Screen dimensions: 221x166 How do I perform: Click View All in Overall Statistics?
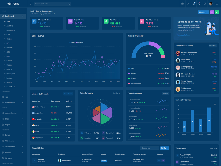165,93
